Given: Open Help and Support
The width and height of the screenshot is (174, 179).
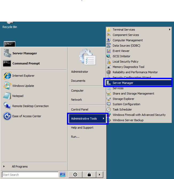Looking at the screenshot, I should click(82, 128).
